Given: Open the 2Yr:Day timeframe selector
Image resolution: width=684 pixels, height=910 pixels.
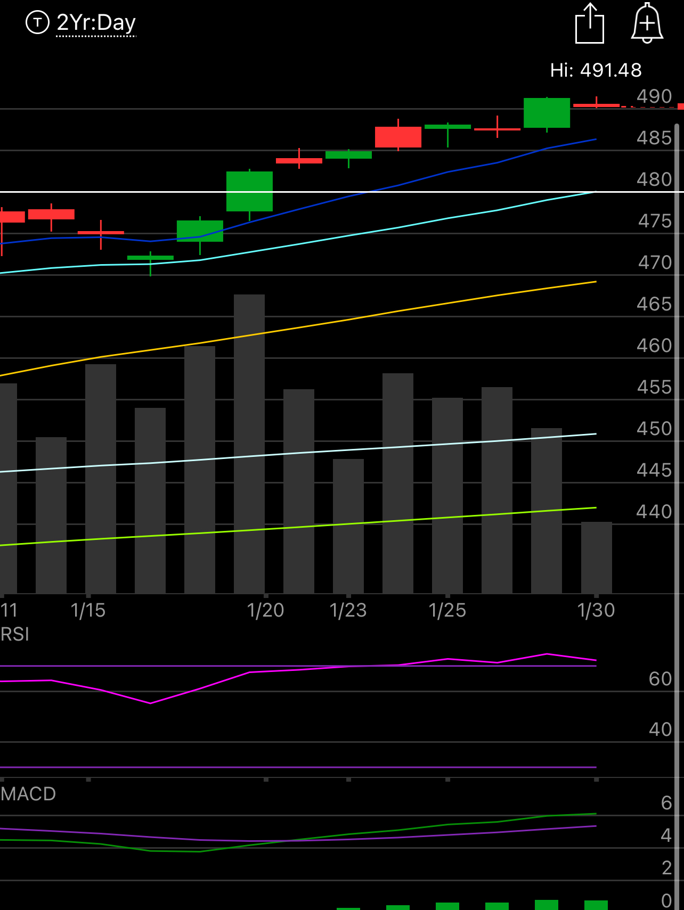Looking at the screenshot, I should click(x=96, y=23).
